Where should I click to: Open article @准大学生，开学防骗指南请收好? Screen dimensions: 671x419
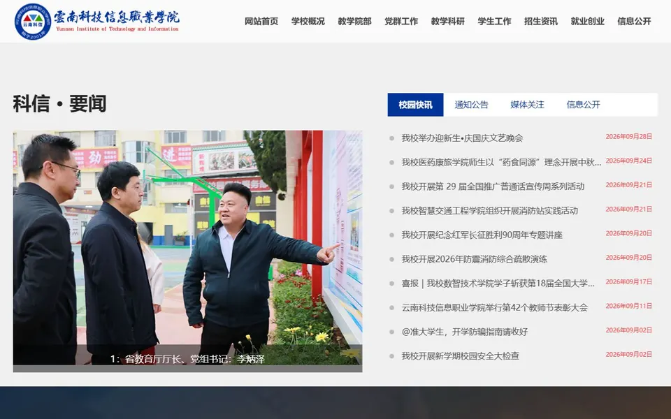tap(464, 332)
